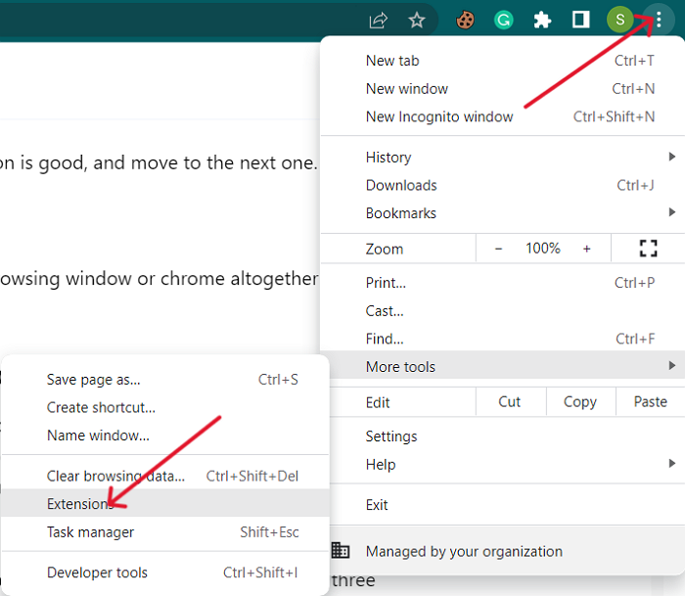
Task: Toggle the side panel icon
Action: (x=580, y=21)
